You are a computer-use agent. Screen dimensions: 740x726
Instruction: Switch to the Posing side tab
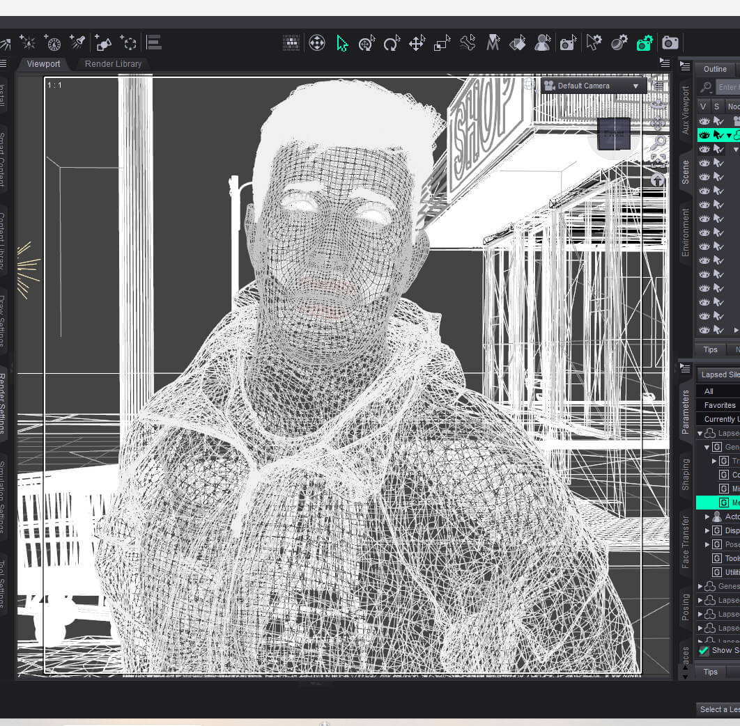pos(685,607)
